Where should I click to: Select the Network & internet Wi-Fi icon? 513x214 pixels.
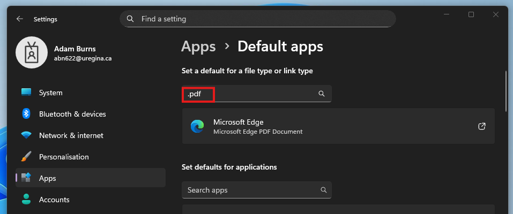click(26, 135)
